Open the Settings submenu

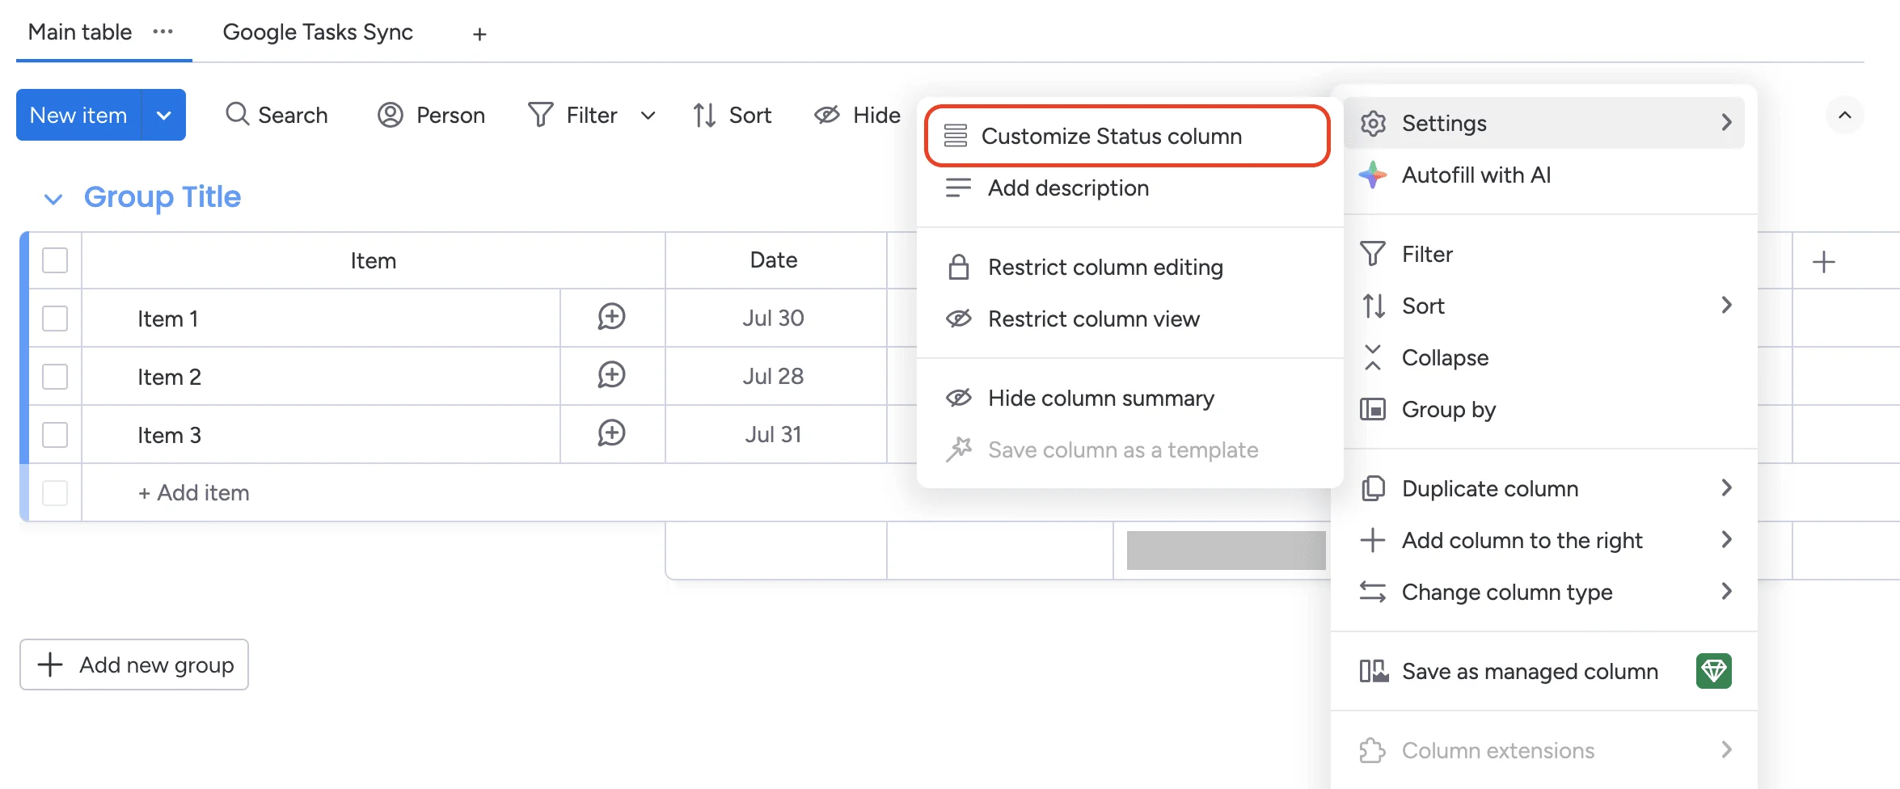(1544, 123)
